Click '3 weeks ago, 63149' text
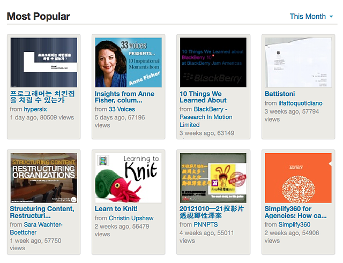This screenshot has height=263, width=343. pos(207,133)
